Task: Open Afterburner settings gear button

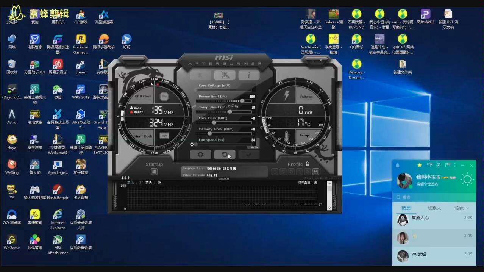Action: coord(200,154)
